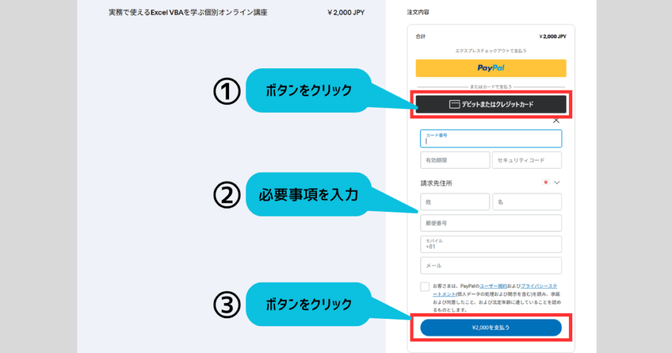Focus the メール email field
Image resolution: width=672 pixels, height=353 pixels.
tap(491, 266)
